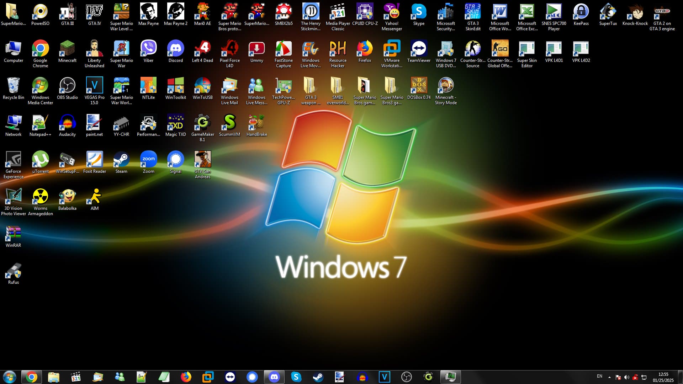Viewport: 683px width, 384px height.
Task: Click the volume icon in system tray
Action: pos(626,377)
